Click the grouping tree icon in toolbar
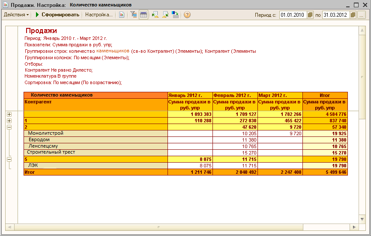Image resolution: width=371 pixels, height=236 pixels. coord(134,15)
